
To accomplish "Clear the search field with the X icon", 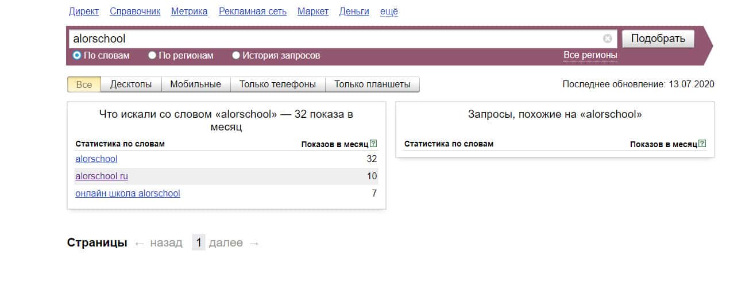I will 607,38.
